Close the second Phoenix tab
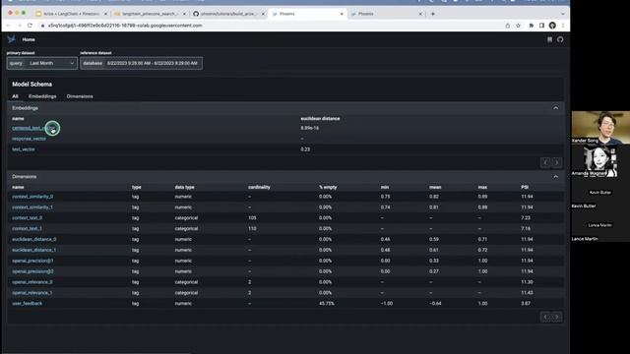Screen dimensions: 630x354 [420, 14]
